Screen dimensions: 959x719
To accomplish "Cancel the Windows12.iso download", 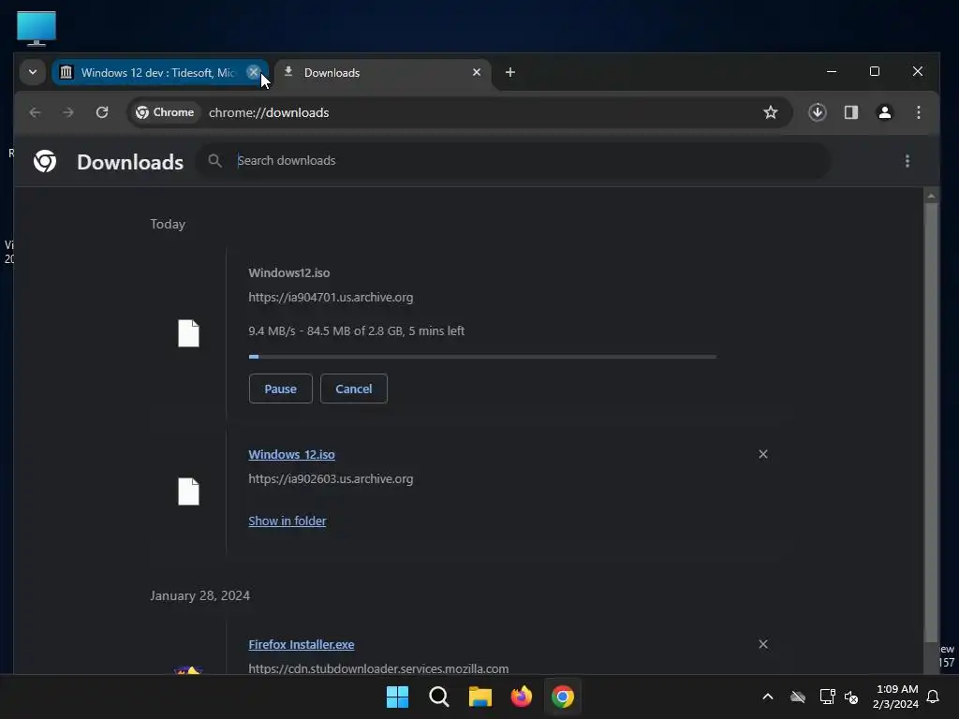I will coord(353,389).
